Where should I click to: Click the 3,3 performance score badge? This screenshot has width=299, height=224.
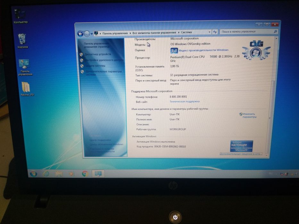[x=174, y=51]
